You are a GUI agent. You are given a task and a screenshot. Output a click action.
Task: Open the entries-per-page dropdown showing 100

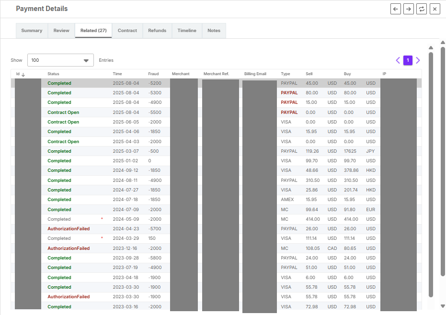click(60, 60)
